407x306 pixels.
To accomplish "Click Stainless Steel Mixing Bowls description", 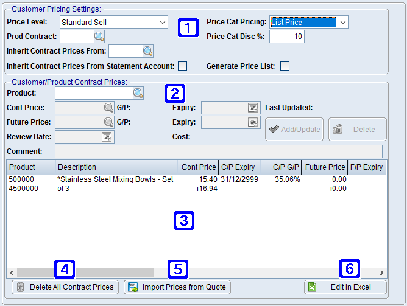I will click(115, 184).
